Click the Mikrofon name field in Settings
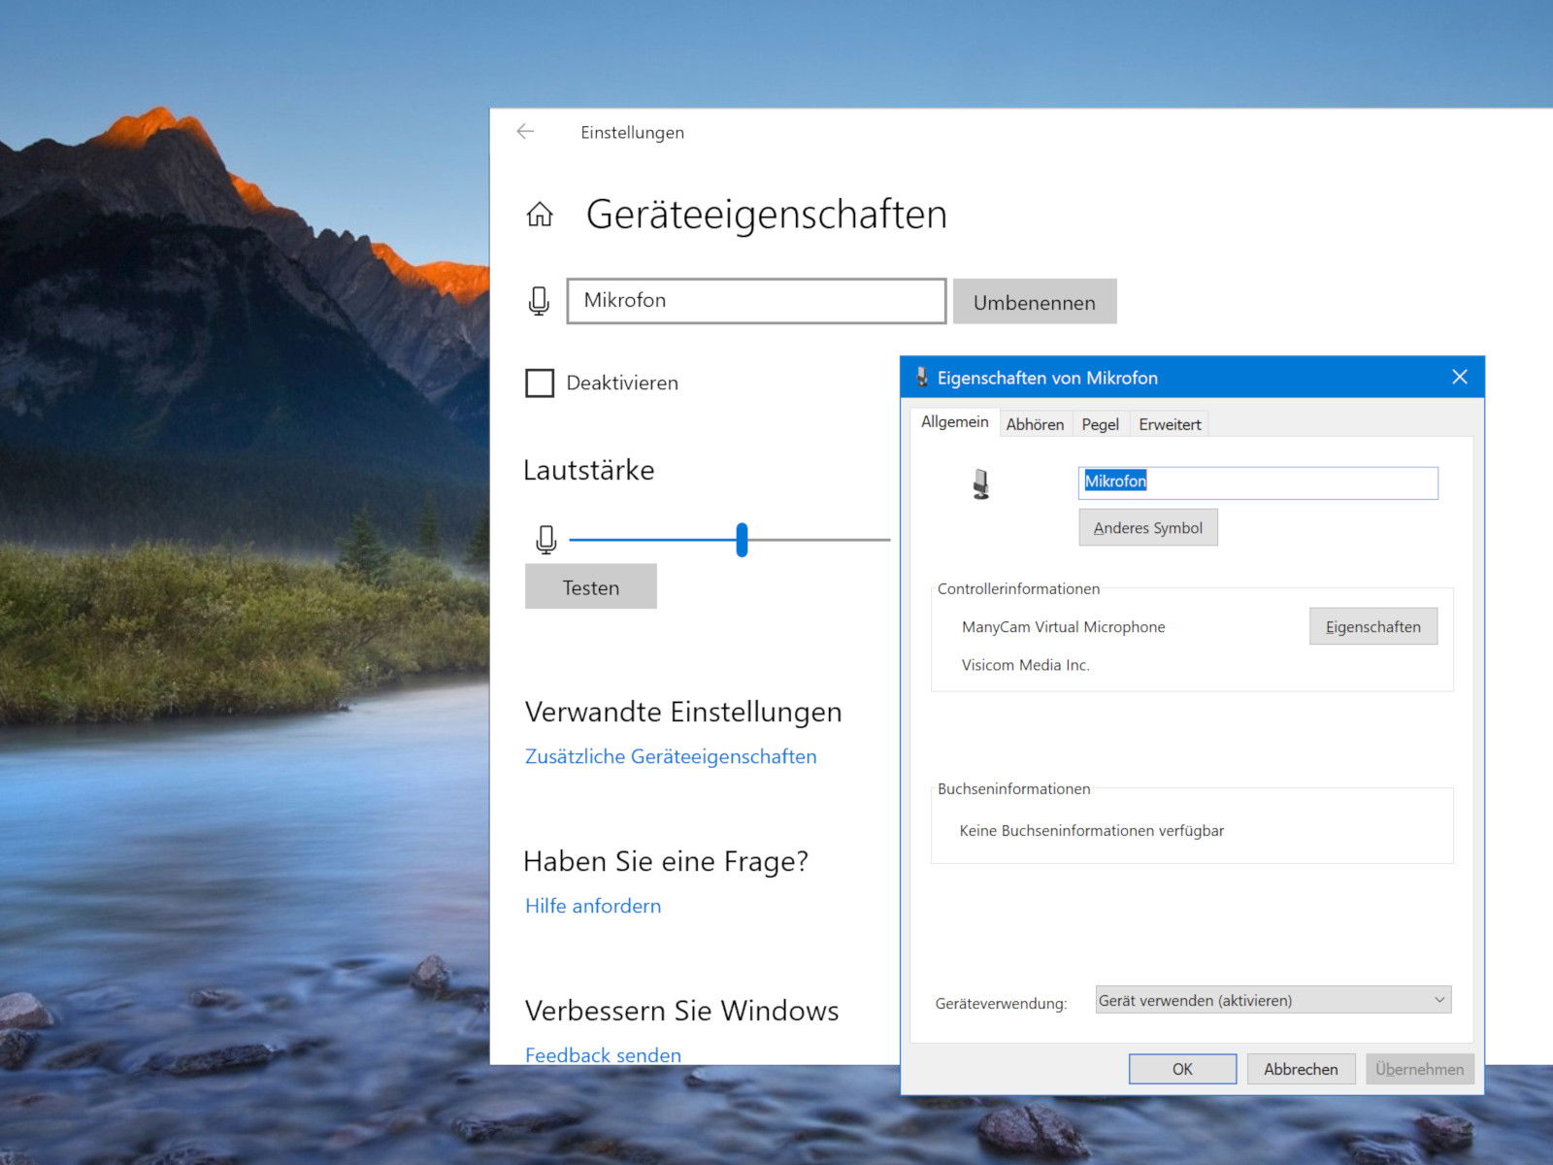1553x1165 pixels. (x=756, y=301)
